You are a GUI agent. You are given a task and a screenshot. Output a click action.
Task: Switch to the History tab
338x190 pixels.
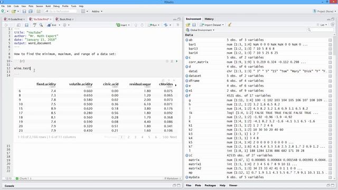[x=209, y=19]
